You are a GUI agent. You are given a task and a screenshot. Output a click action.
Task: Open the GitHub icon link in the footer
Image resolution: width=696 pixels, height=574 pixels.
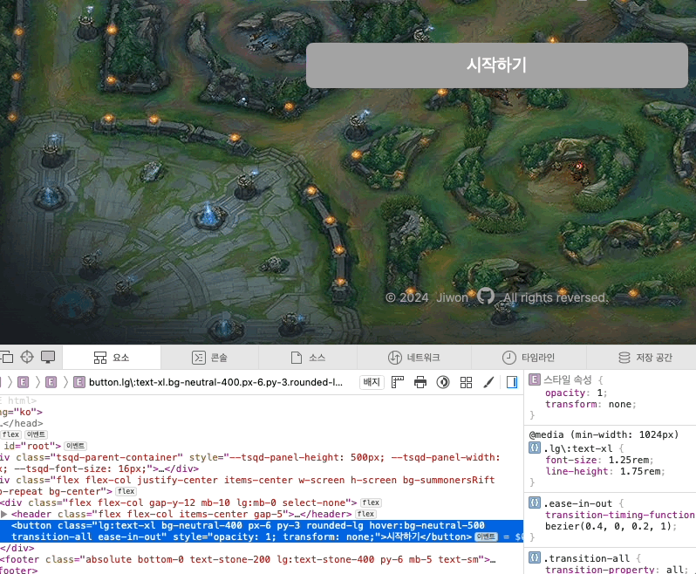(486, 296)
